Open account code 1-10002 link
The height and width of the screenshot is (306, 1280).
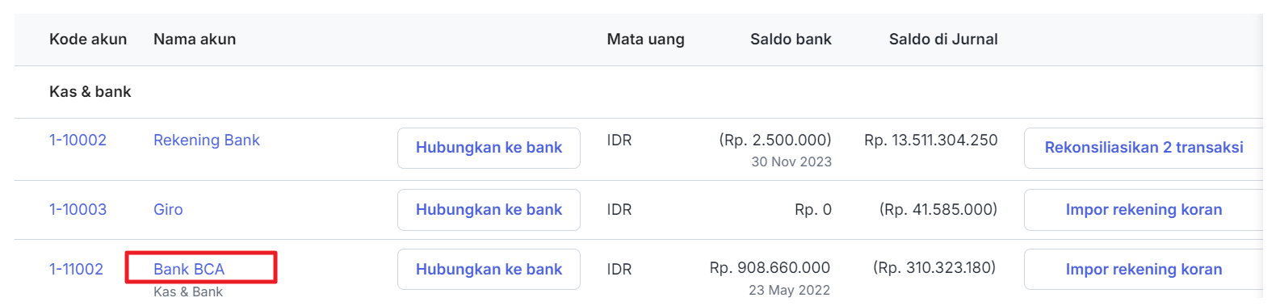78,140
